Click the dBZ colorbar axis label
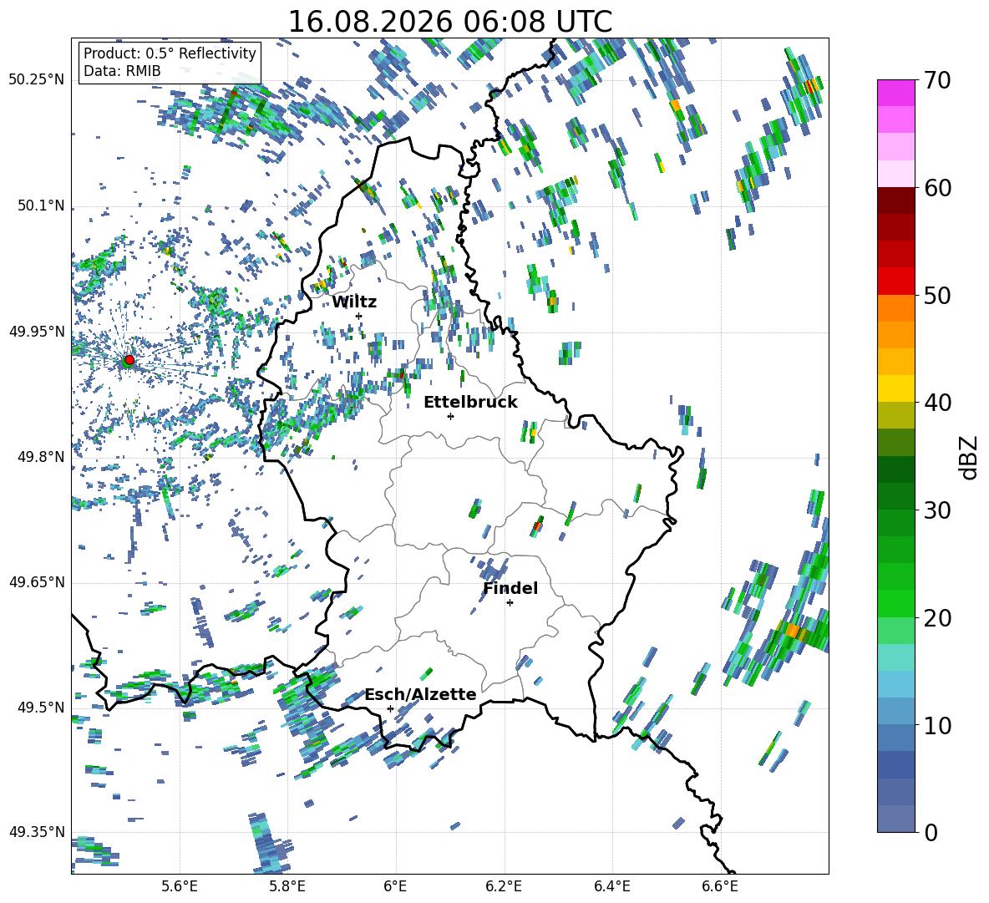 coord(970,458)
